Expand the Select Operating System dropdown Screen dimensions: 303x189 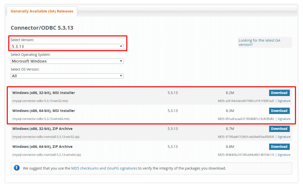coord(67,61)
